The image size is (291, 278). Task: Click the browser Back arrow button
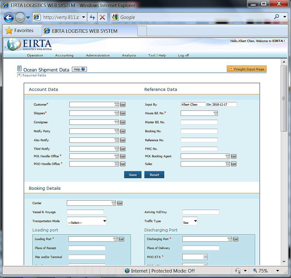click(9, 18)
